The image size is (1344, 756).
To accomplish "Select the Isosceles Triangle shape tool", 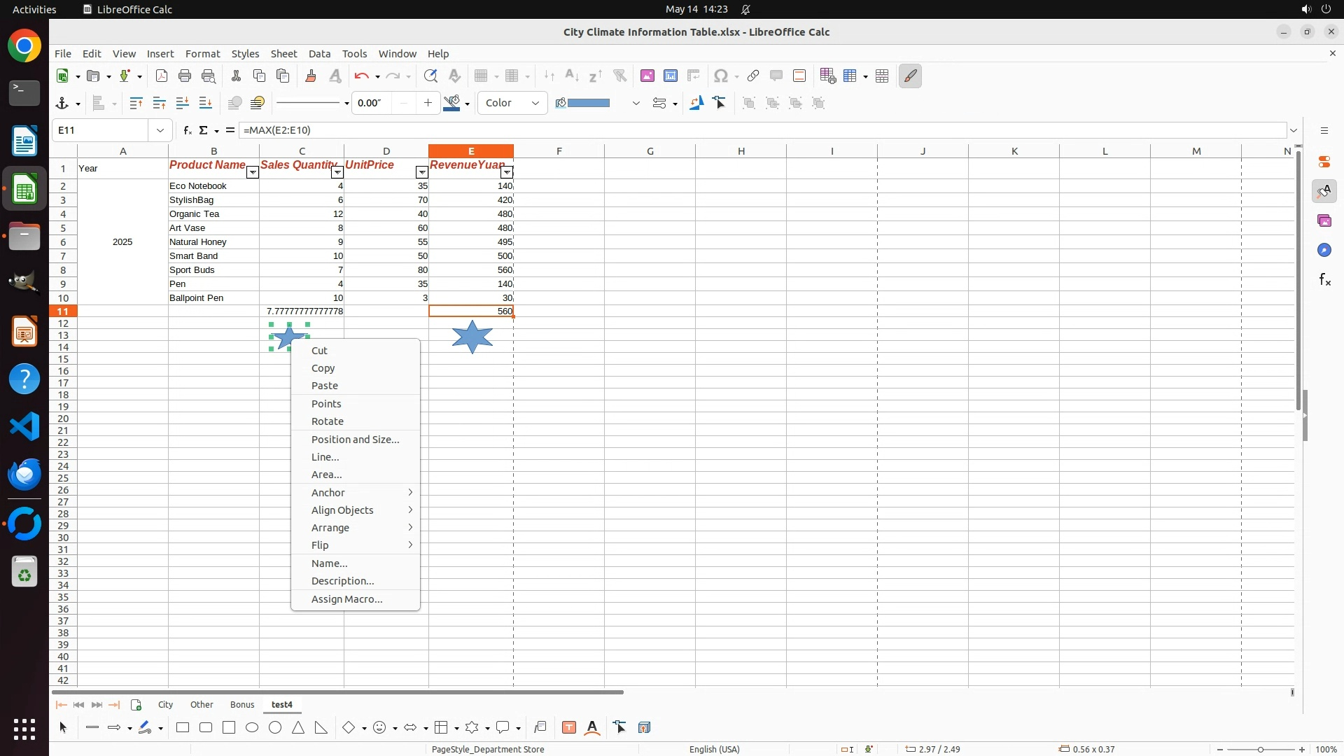I will pos(298,728).
